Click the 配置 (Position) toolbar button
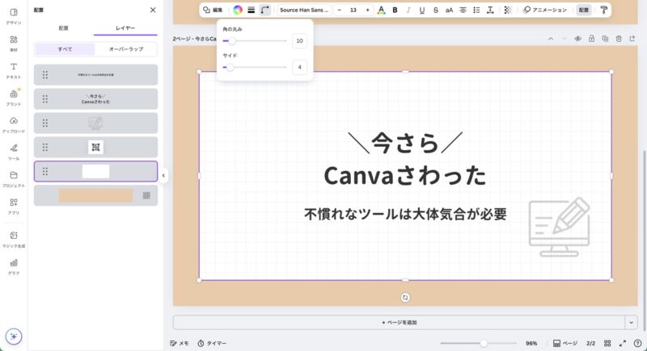647x351 pixels. tap(583, 10)
